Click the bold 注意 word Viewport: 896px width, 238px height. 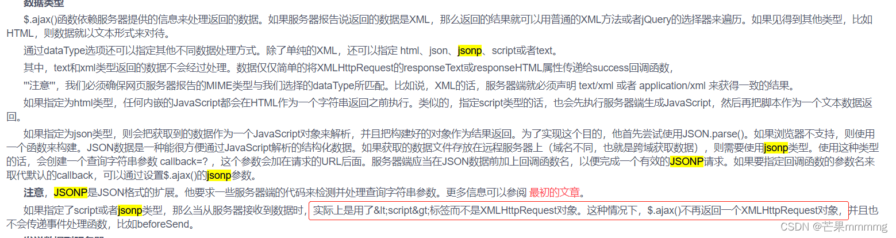click(33, 192)
